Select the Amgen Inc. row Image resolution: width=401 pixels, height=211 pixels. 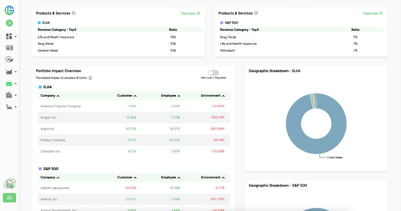pyautogui.click(x=134, y=118)
